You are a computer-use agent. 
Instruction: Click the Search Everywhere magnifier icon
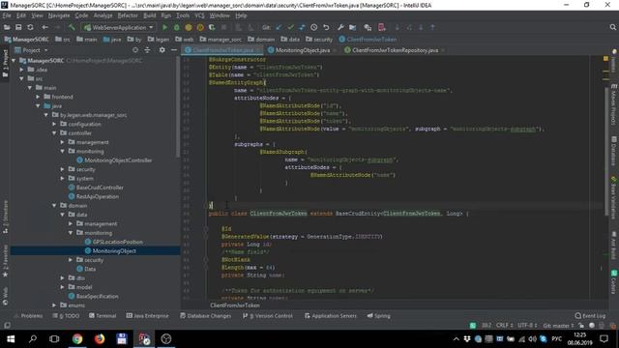tap(612, 27)
